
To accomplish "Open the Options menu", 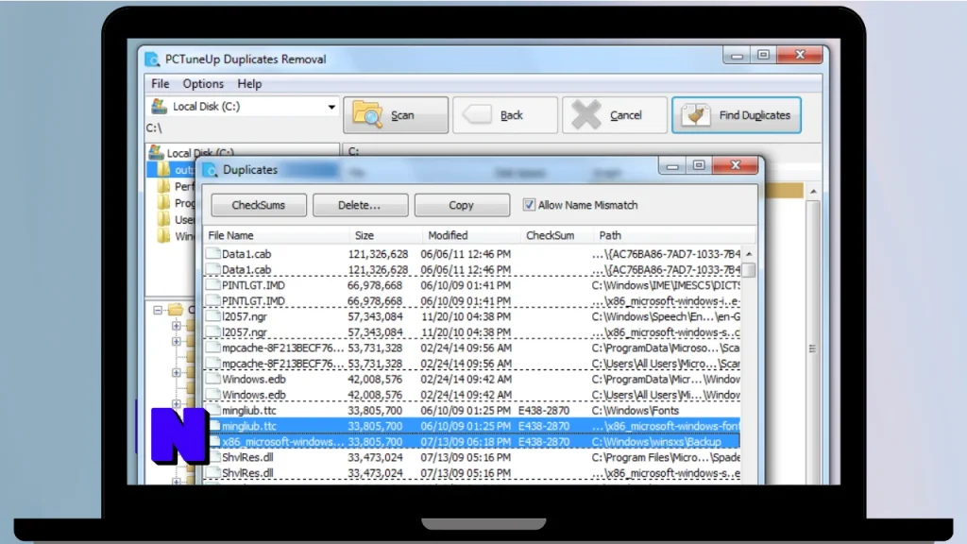I will tap(203, 83).
